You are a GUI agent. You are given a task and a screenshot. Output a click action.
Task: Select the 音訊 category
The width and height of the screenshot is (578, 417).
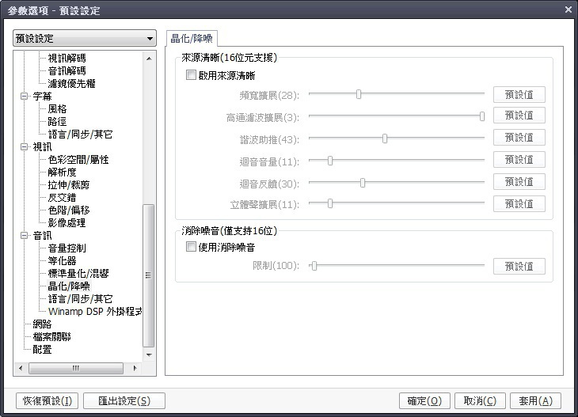[42, 235]
